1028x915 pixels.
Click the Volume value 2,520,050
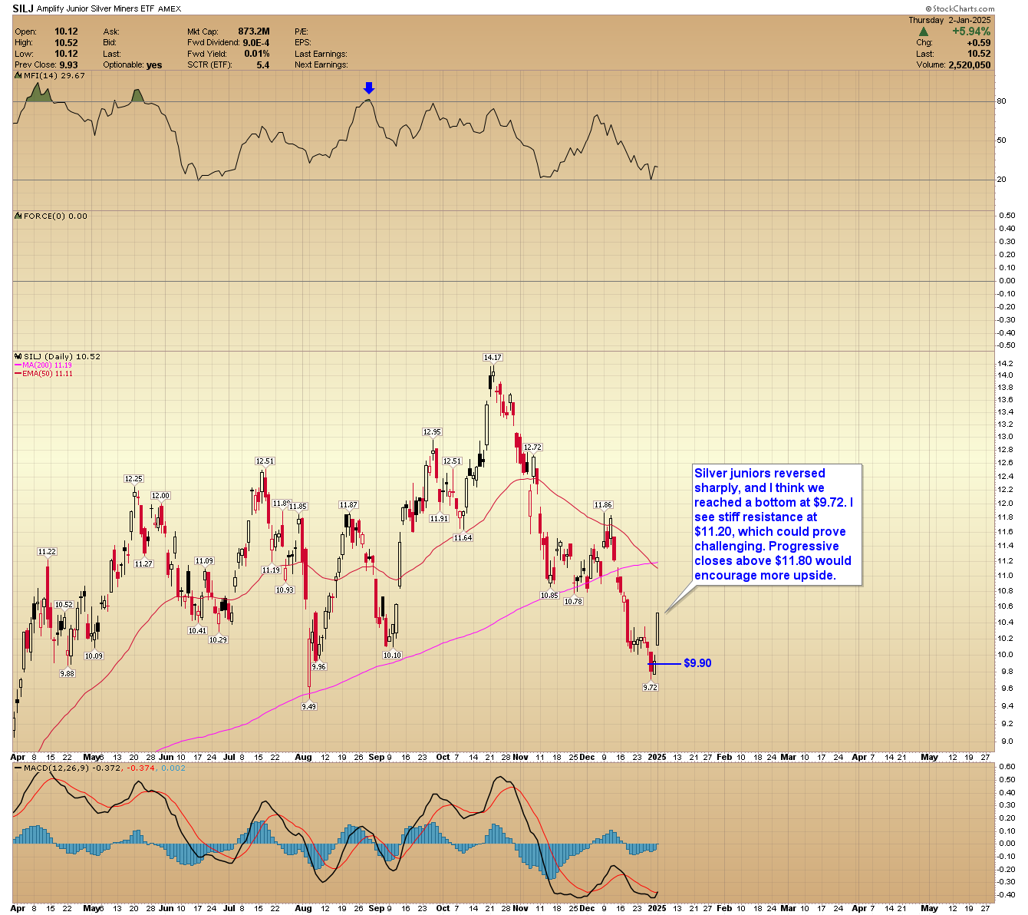click(968, 65)
